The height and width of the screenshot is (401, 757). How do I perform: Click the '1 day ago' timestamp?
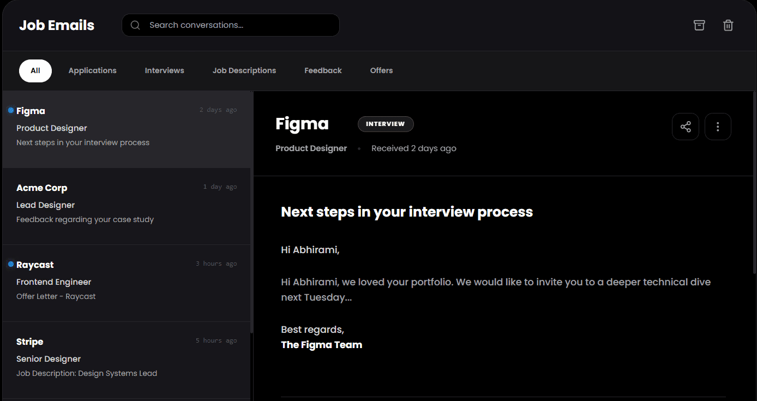(x=220, y=187)
